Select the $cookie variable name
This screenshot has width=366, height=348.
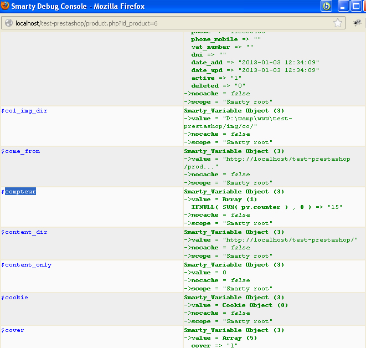[15, 298]
